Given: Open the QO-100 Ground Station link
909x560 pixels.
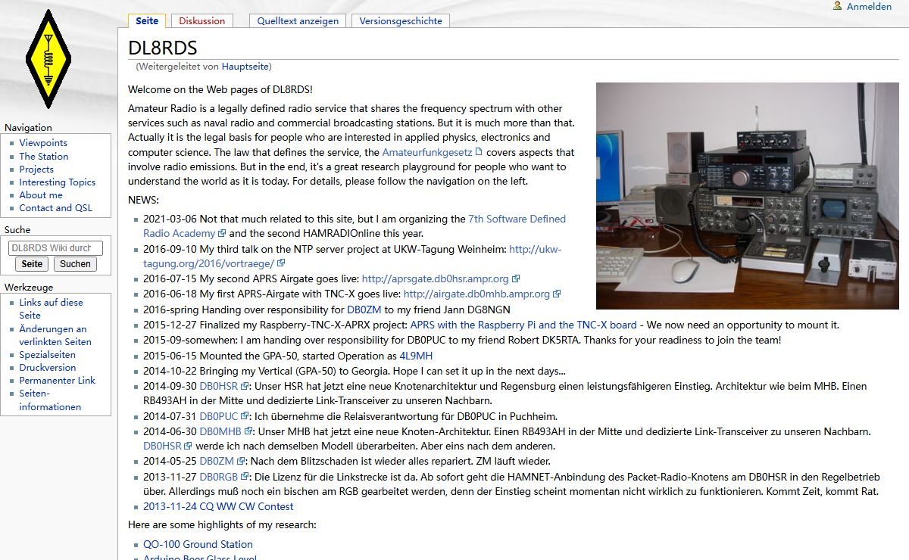Looking at the screenshot, I should tap(198, 544).
